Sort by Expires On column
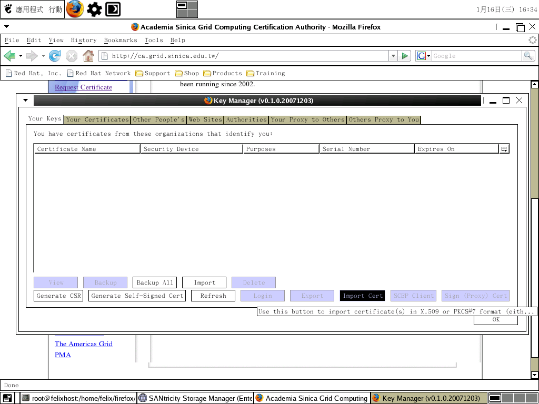The width and height of the screenshot is (539, 404). point(456,149)
